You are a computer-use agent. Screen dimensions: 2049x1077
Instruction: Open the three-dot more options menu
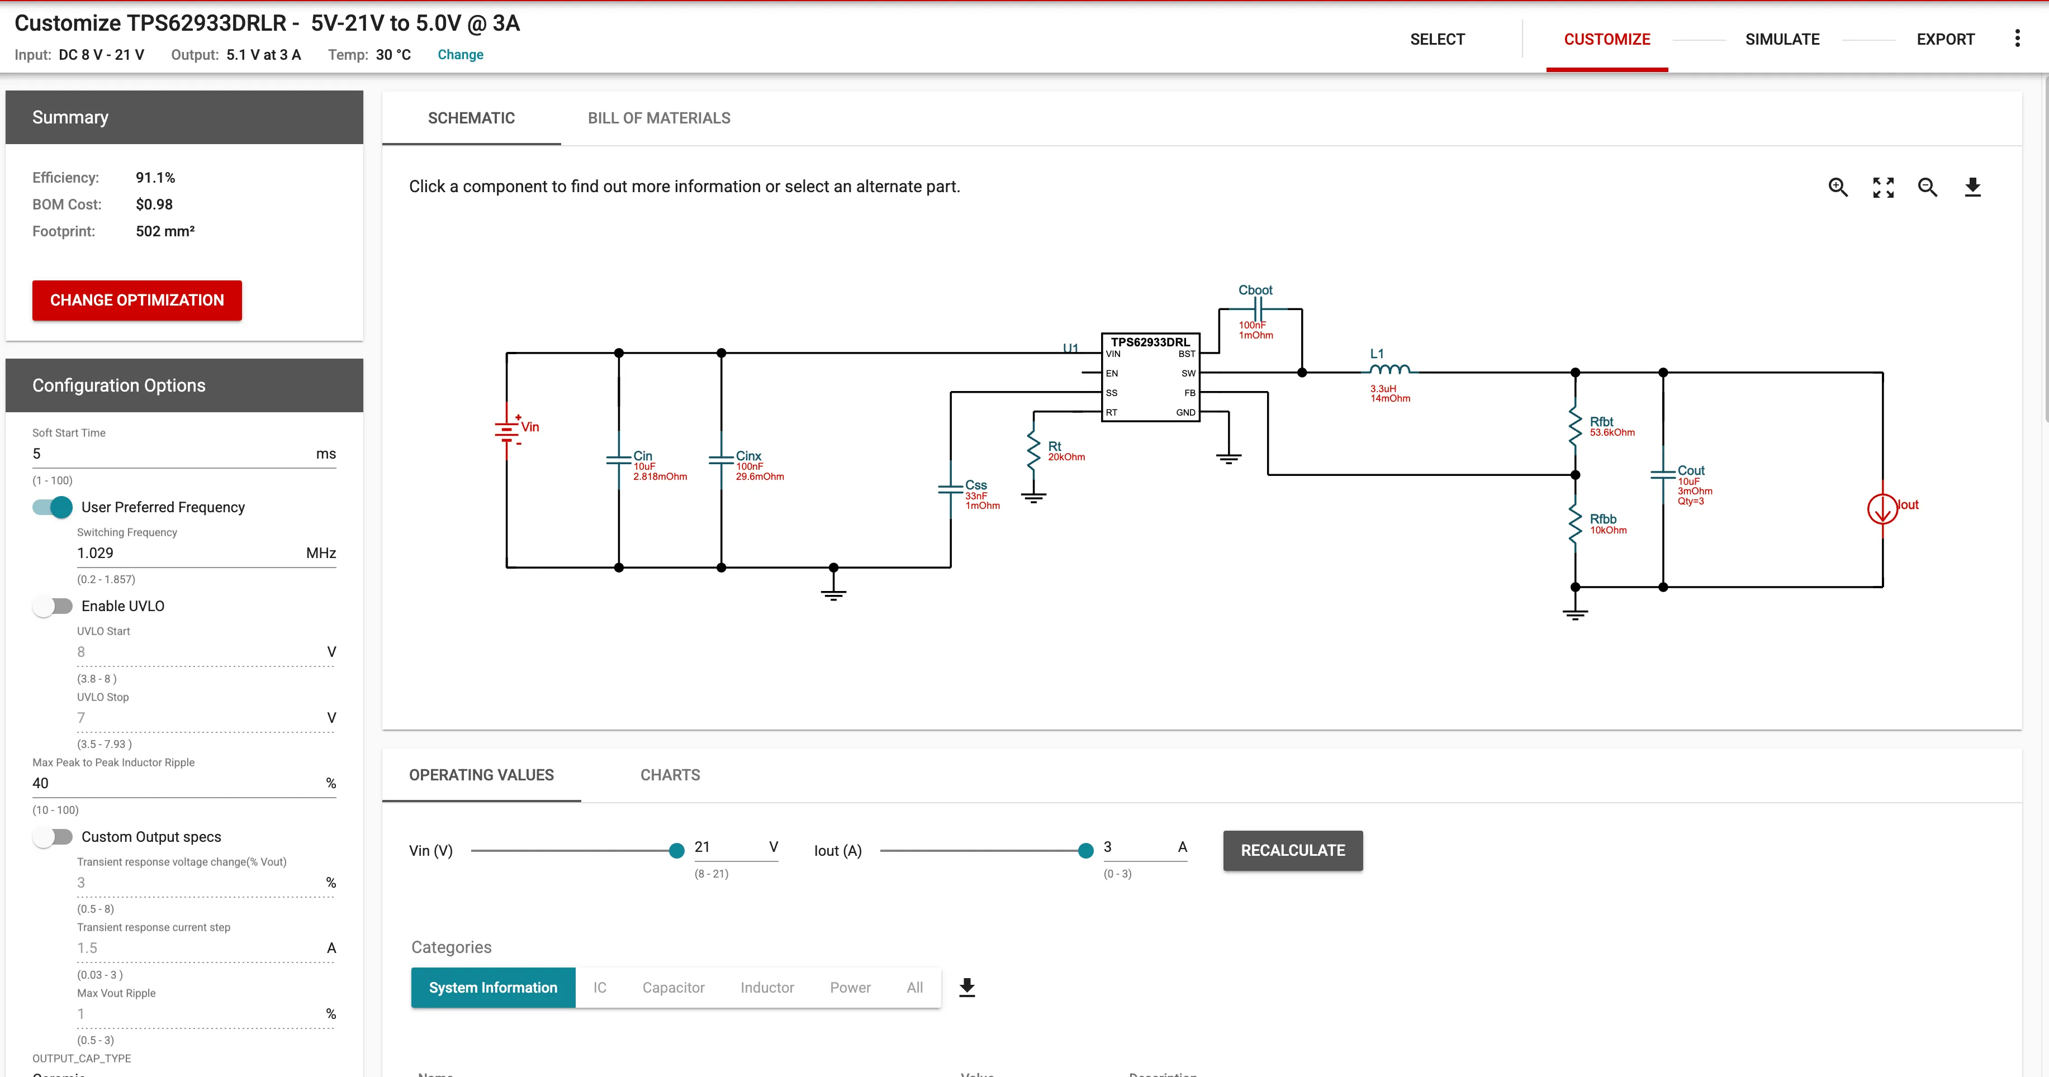(2017, 38)
